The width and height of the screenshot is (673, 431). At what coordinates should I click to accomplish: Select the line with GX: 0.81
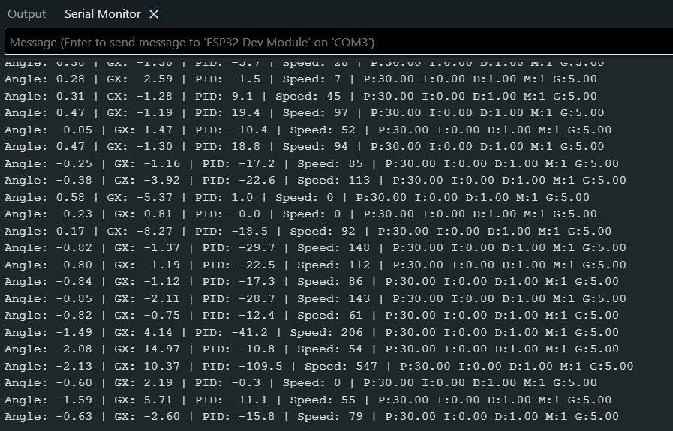coord(301,214)
